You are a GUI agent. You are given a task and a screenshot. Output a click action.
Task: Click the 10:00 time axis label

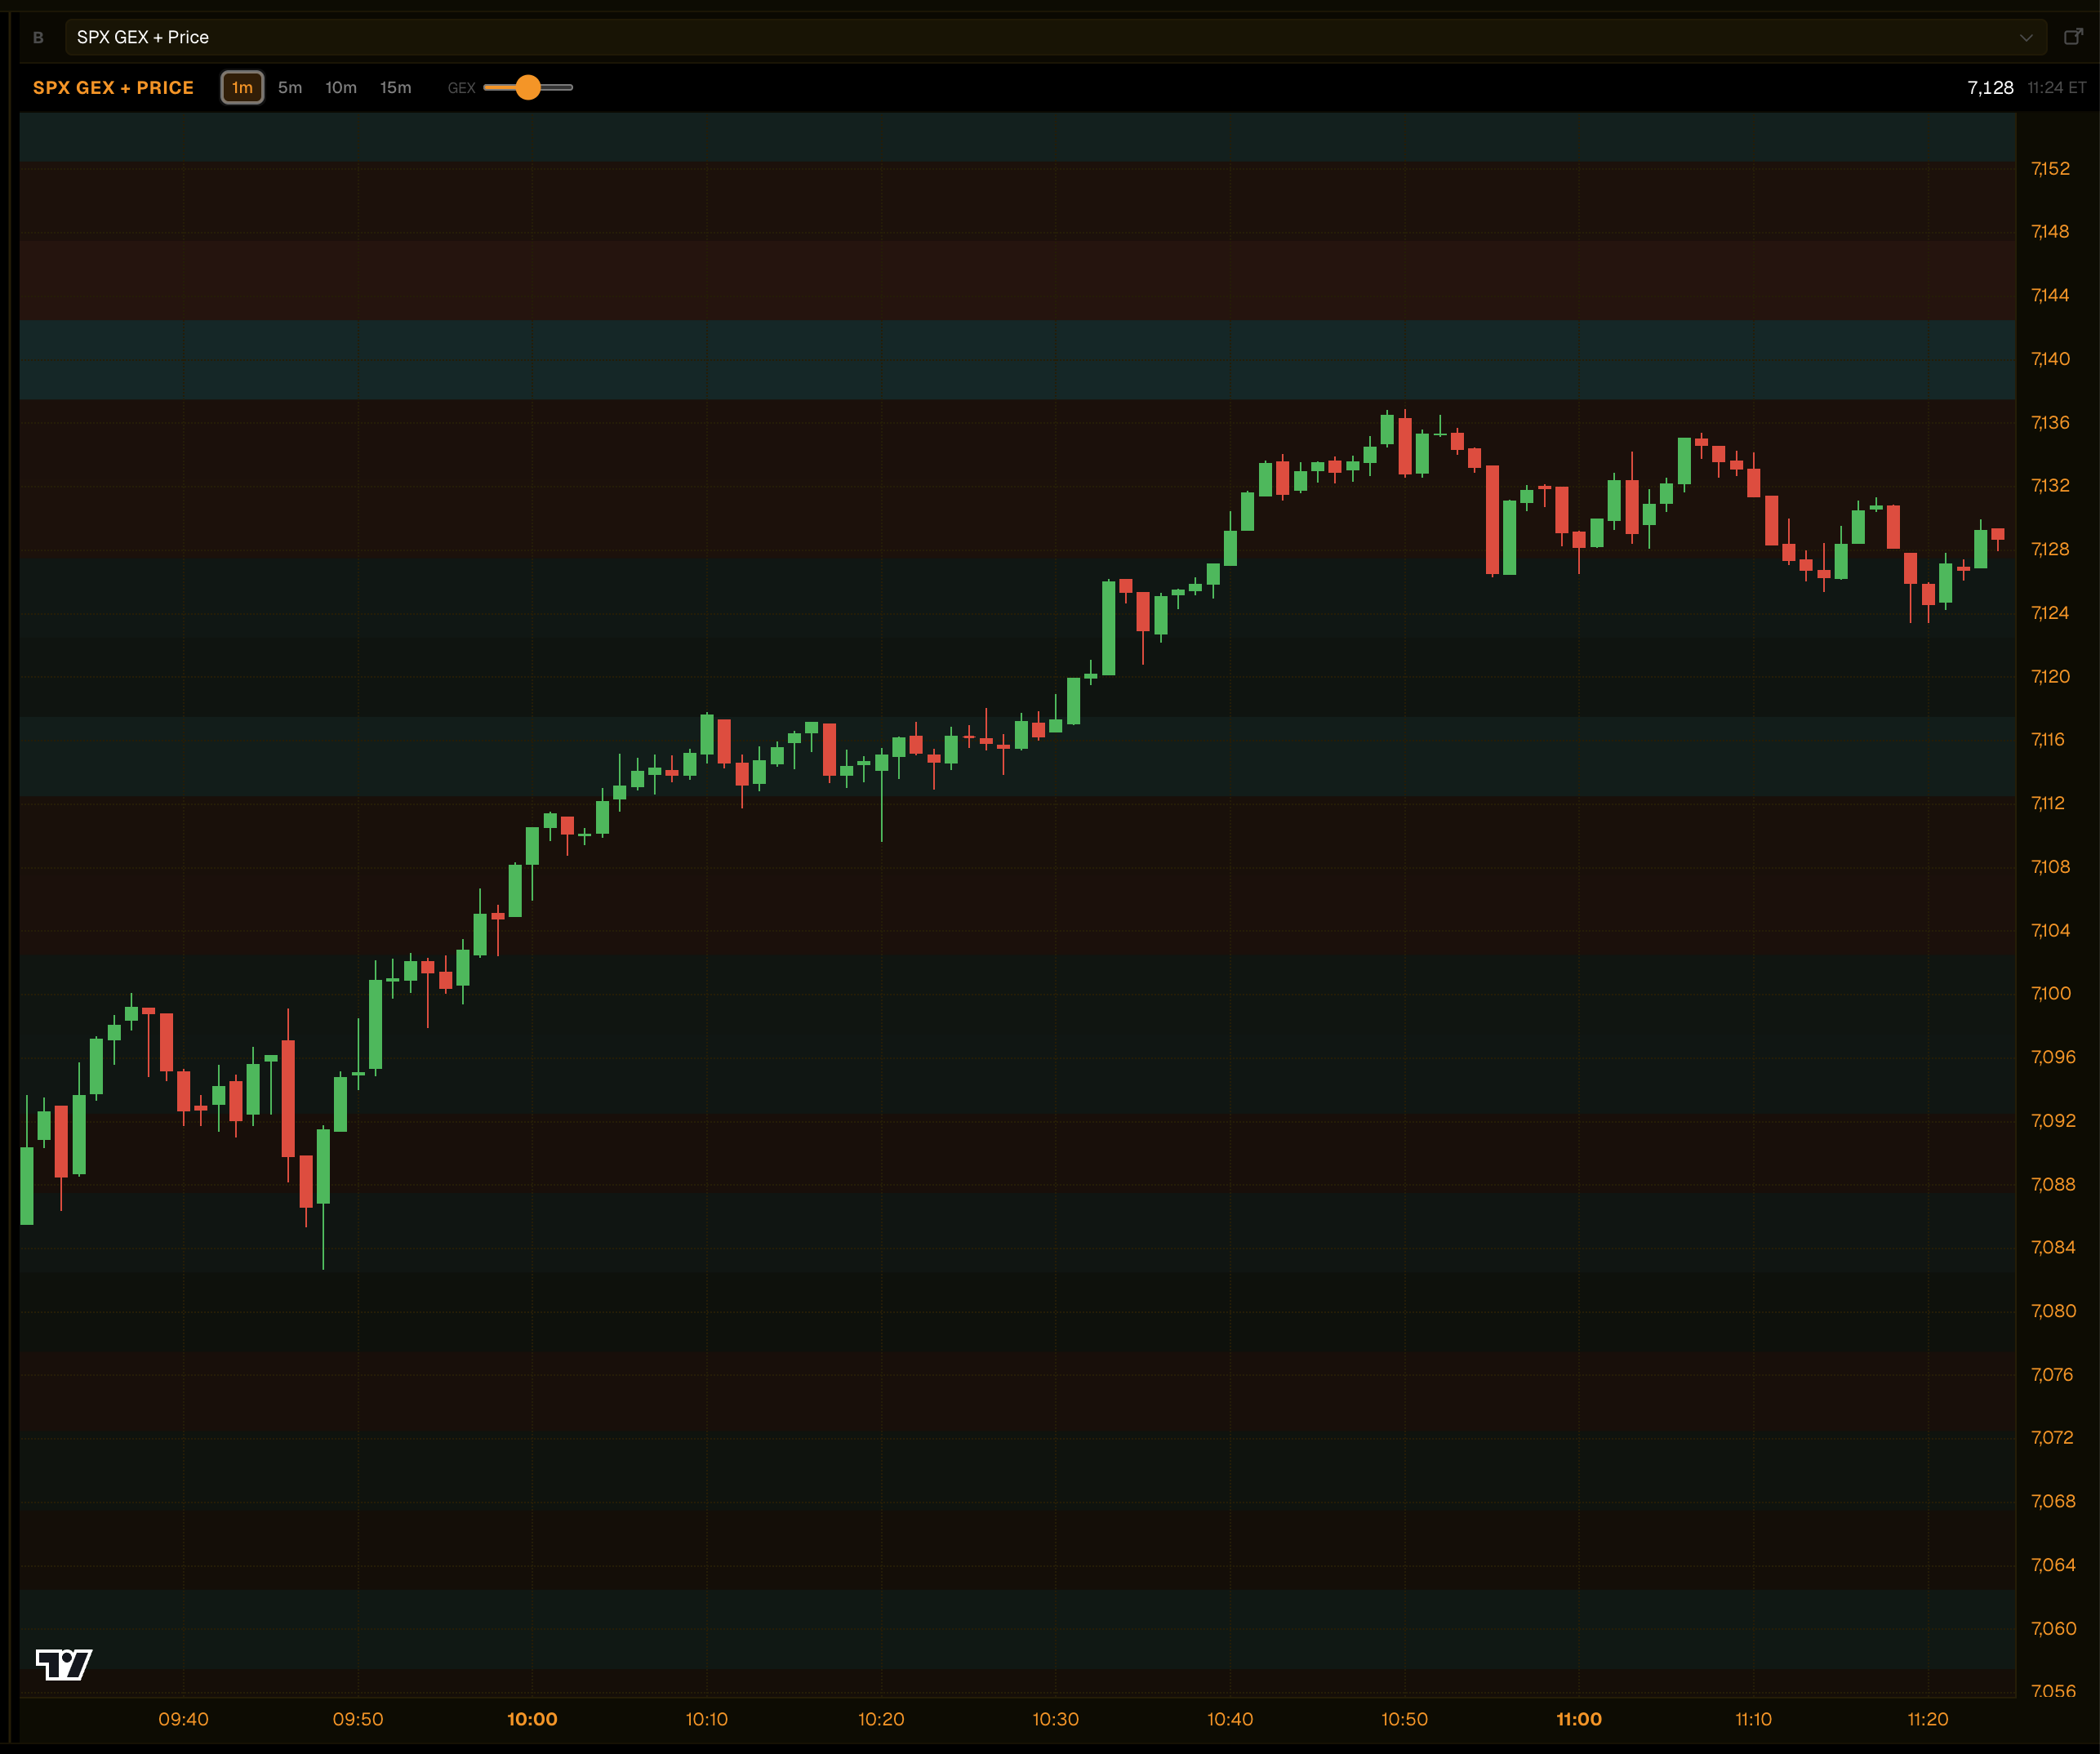[532, 1719]
